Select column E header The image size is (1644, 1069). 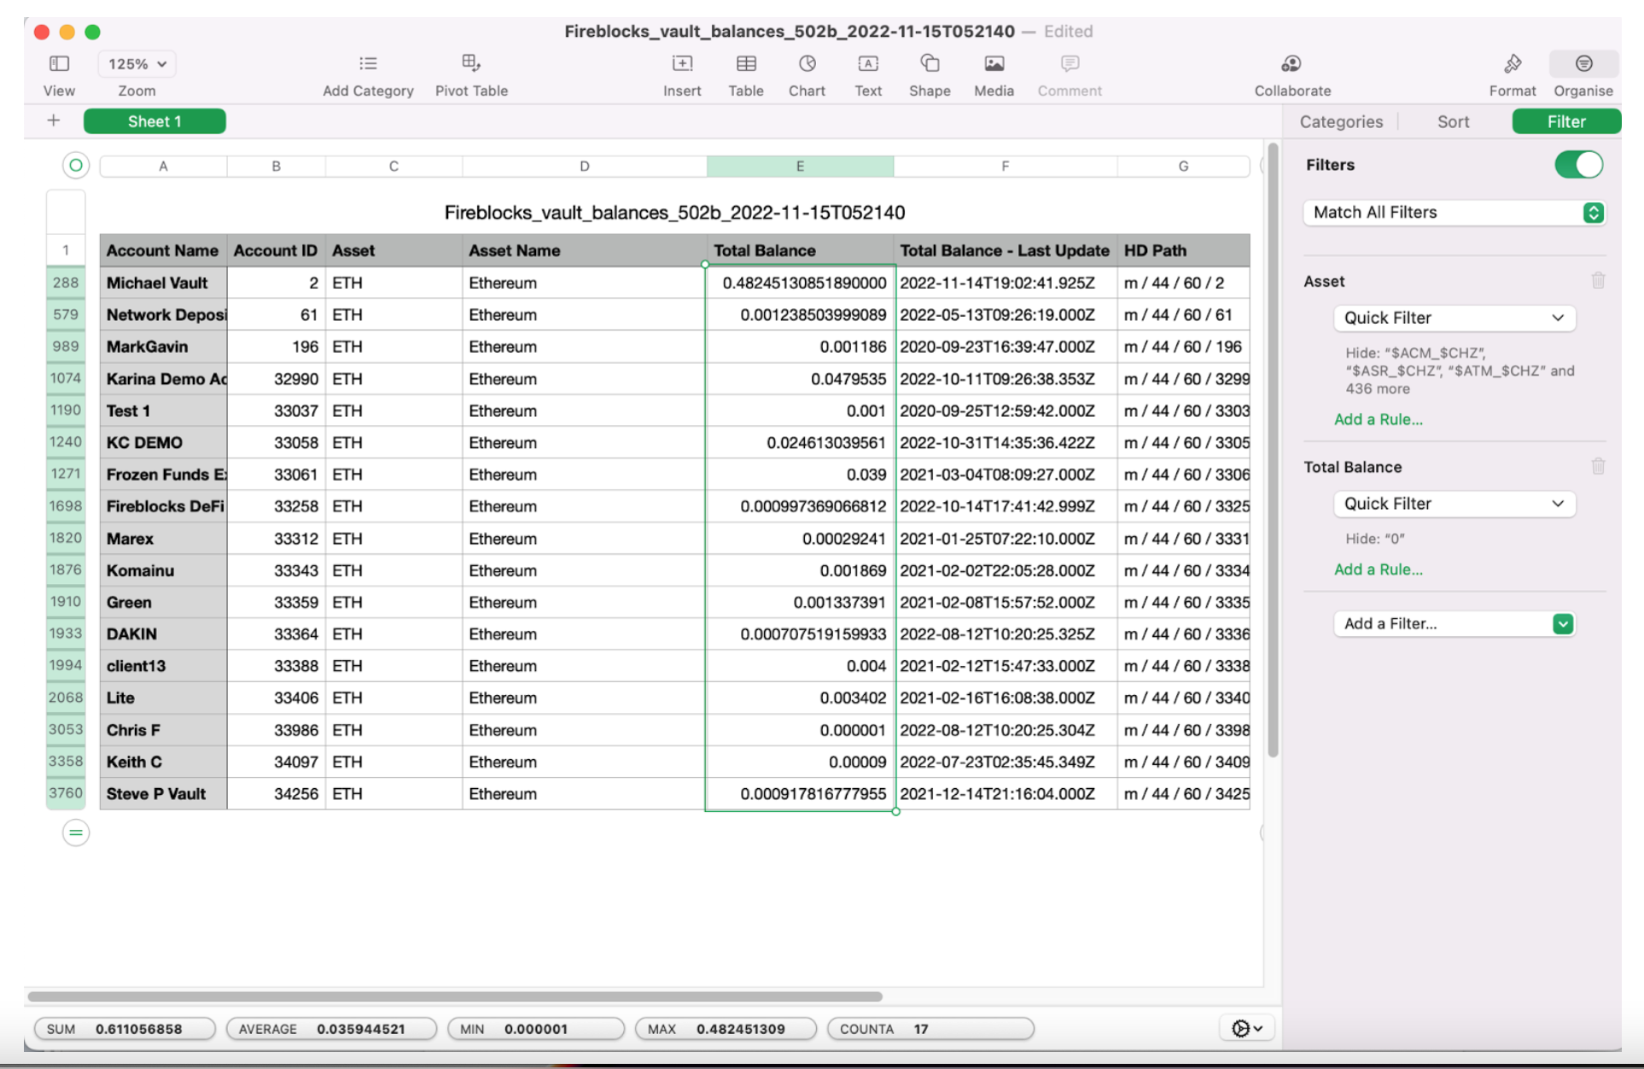800,166
